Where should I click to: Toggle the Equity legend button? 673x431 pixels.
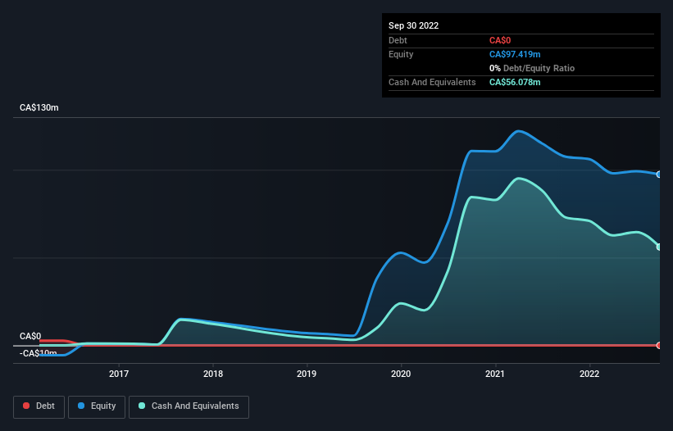point(97,406)
